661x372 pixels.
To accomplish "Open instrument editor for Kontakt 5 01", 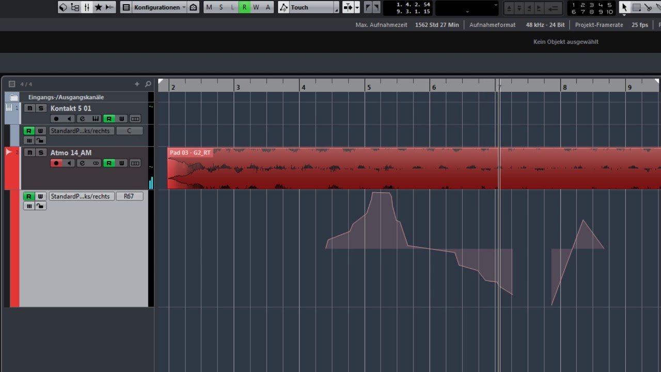I will pos(95,119).
